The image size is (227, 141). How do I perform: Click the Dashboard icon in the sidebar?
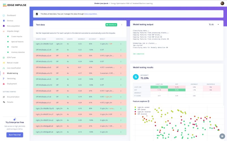pos(4,15)
